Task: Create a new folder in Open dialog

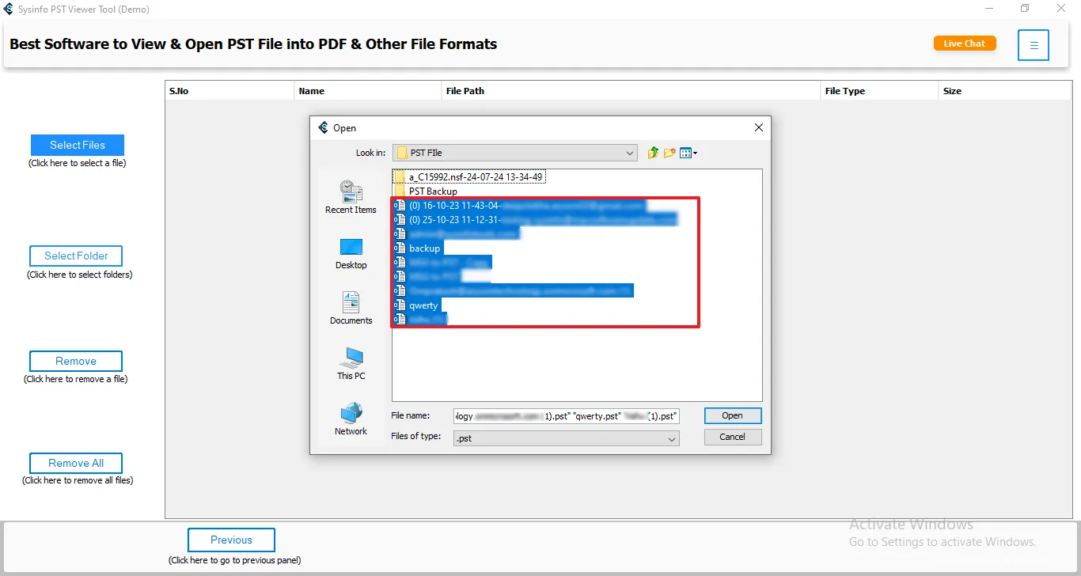Action: [669, 153]
